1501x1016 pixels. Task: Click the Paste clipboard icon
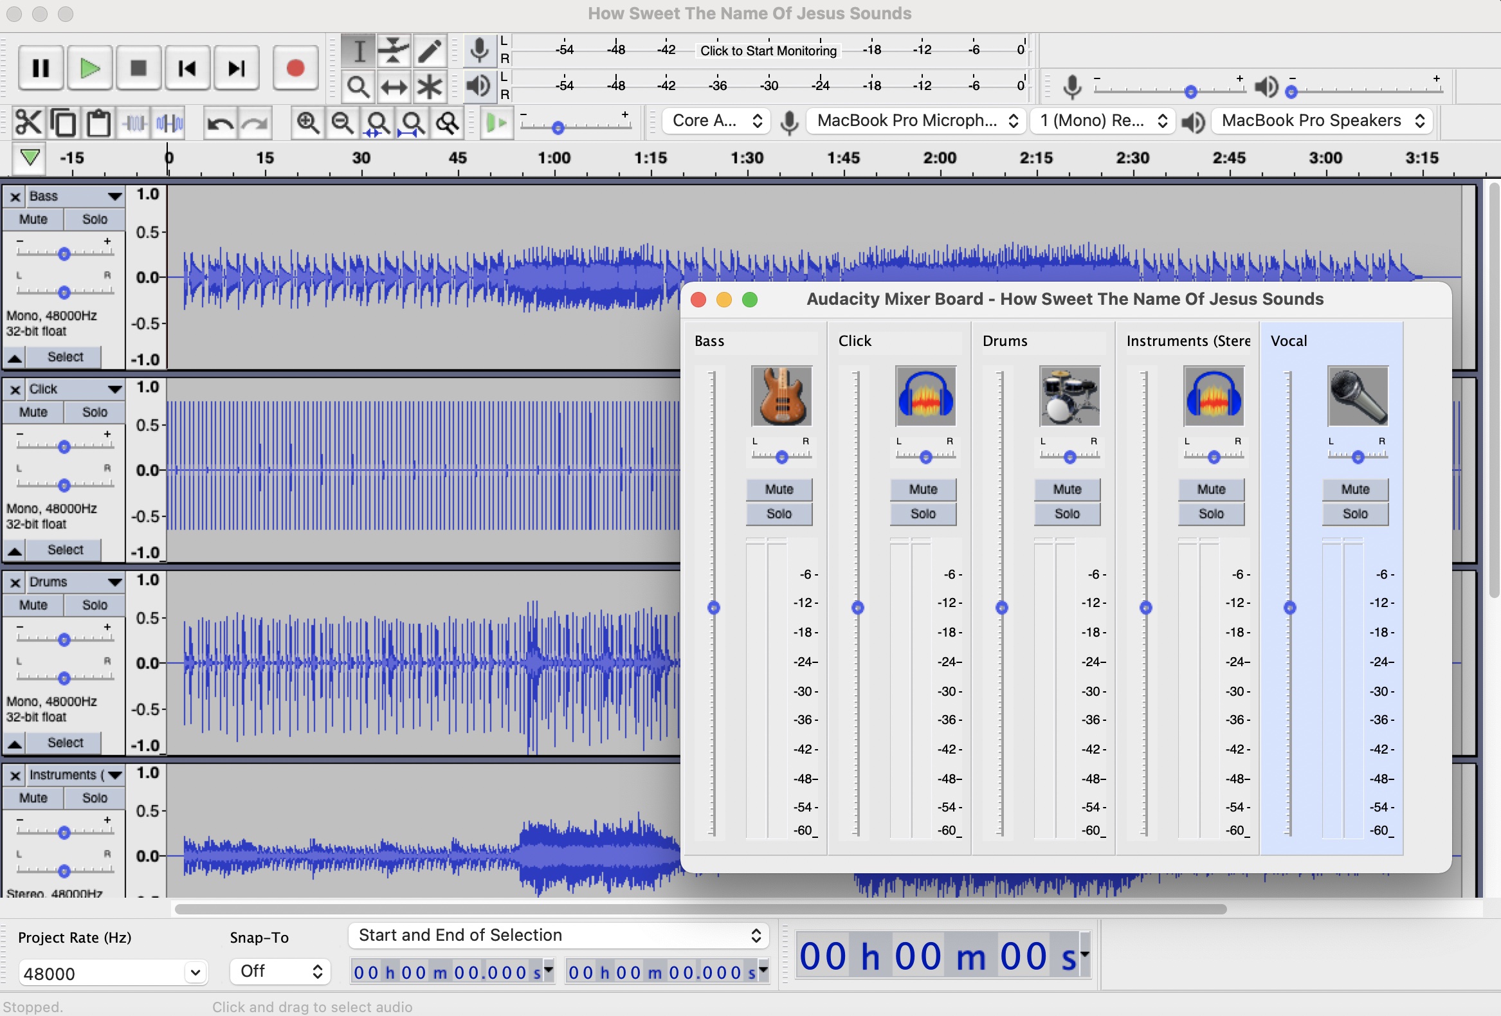(x=98, y=122)
